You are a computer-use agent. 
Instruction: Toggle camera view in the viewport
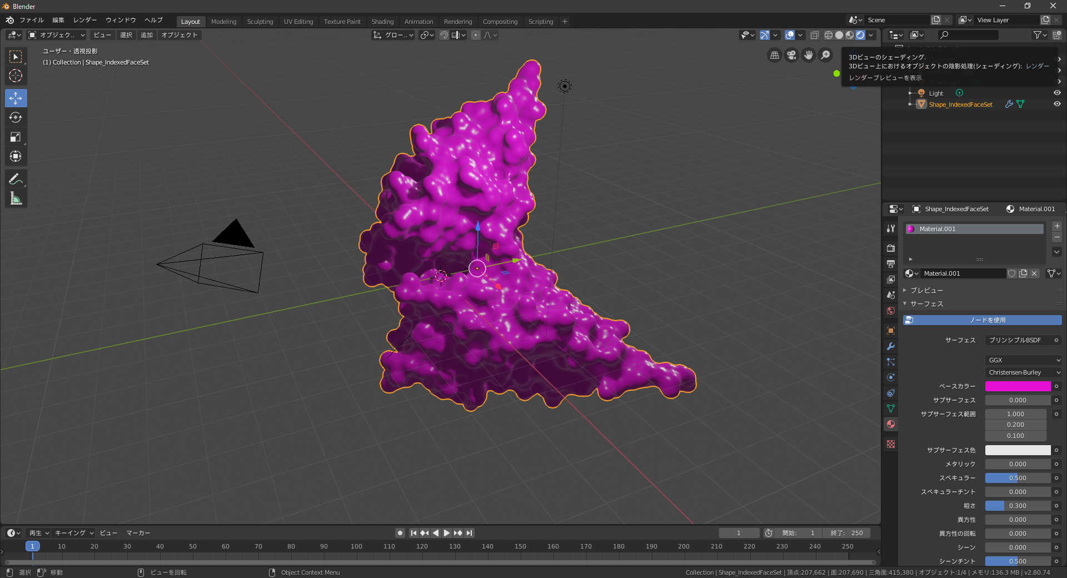[791, 55]
